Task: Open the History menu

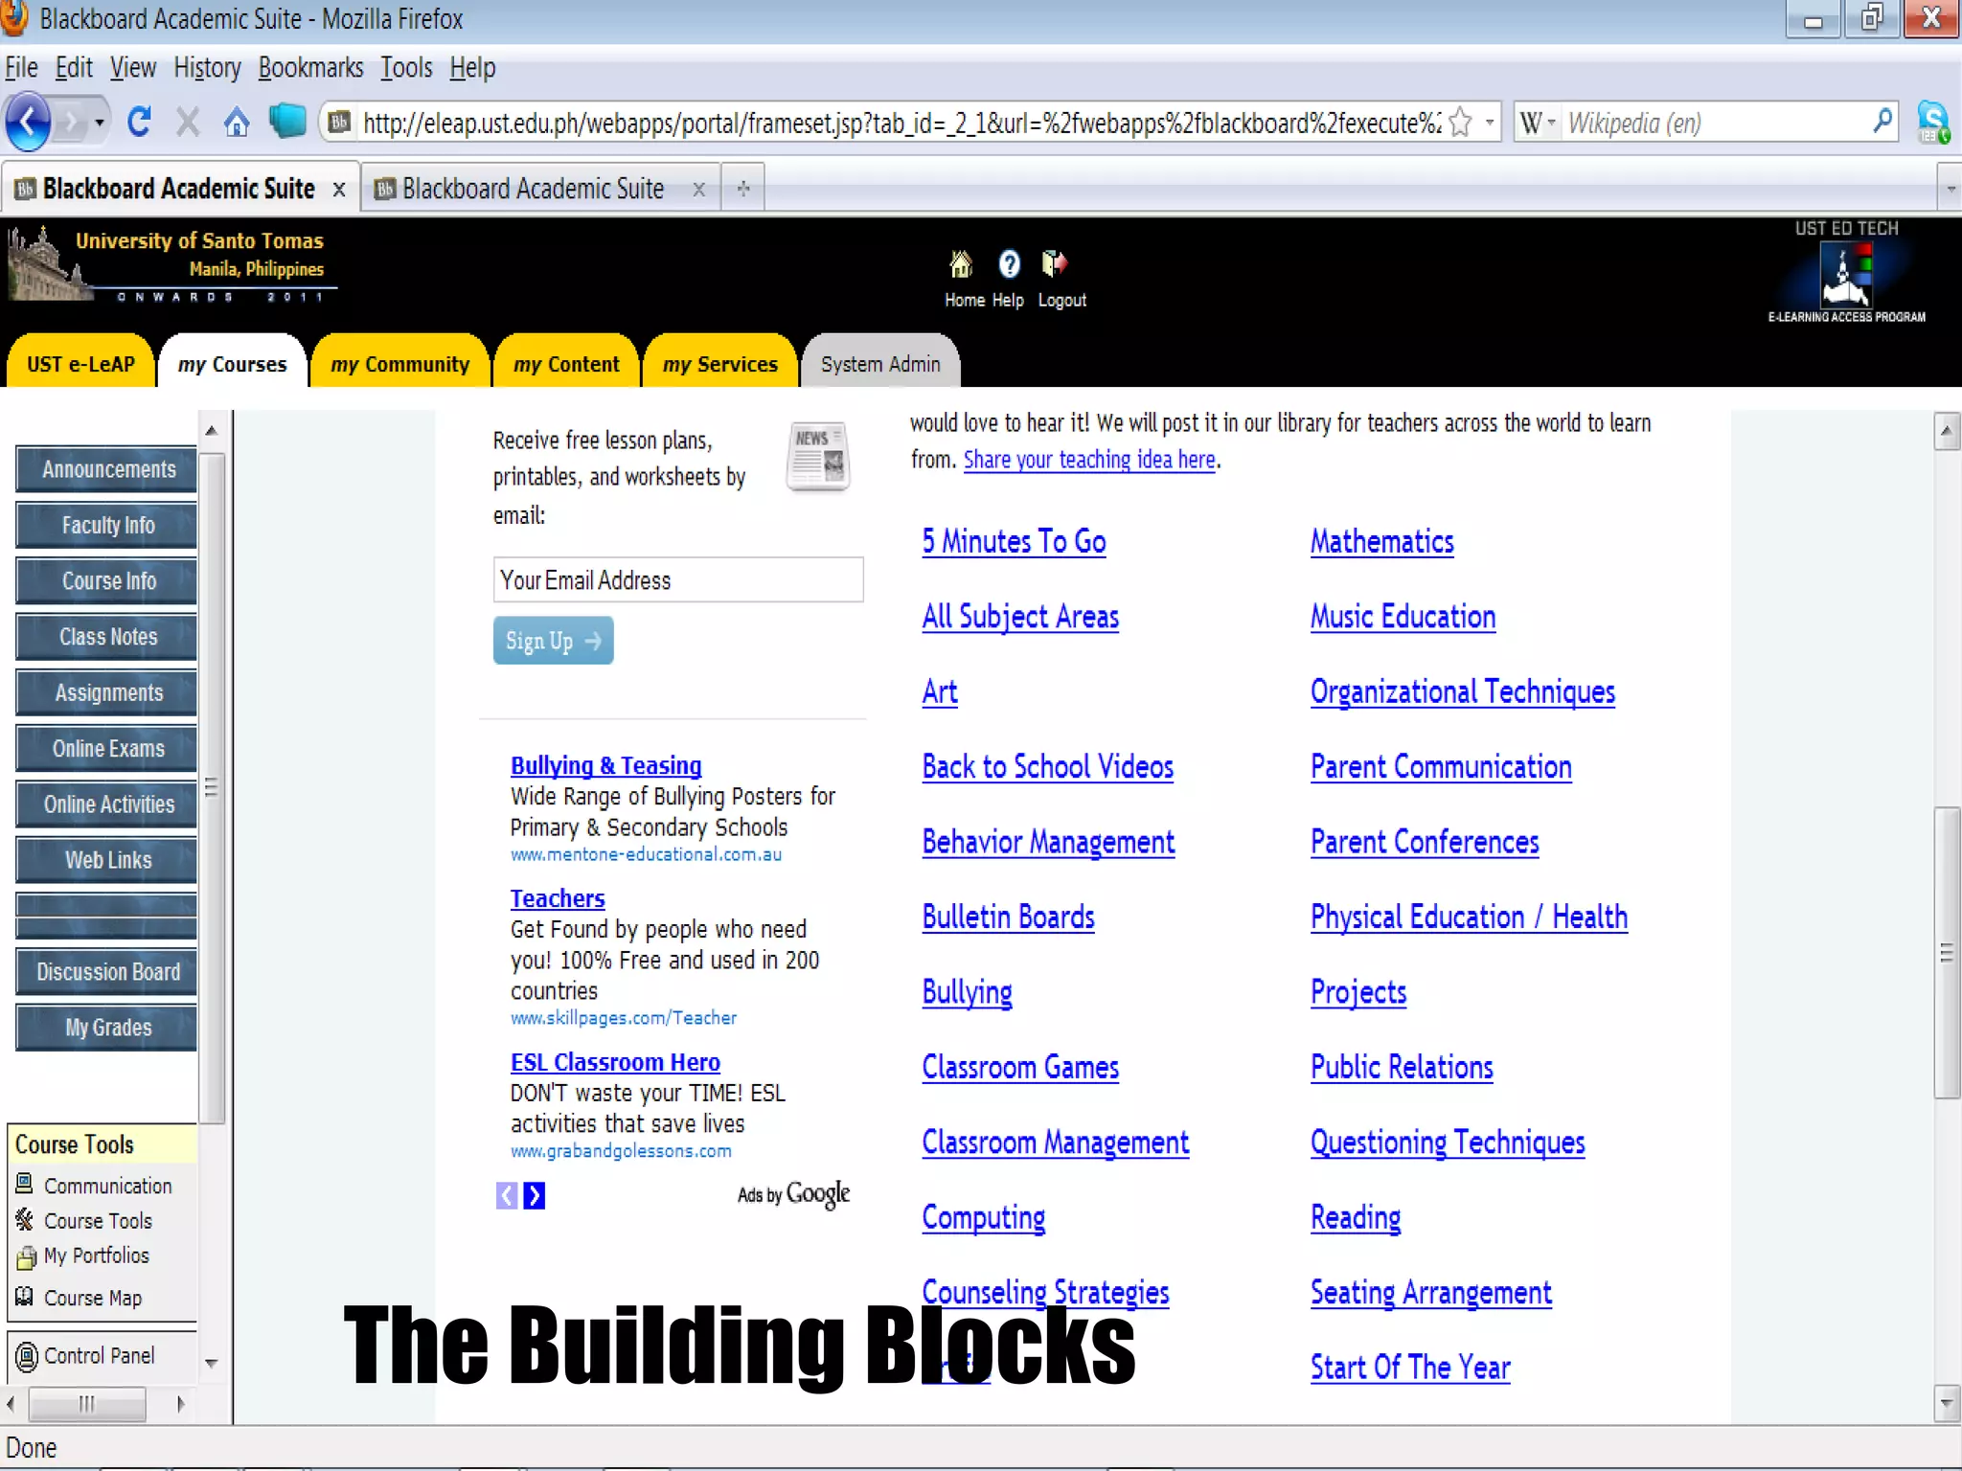Action: (x=207, y=68)
